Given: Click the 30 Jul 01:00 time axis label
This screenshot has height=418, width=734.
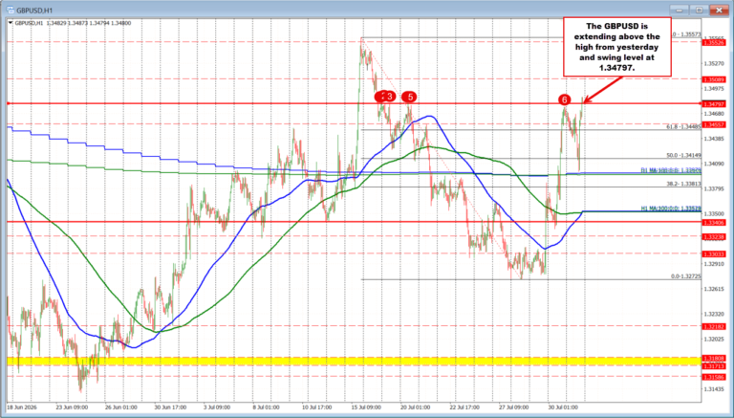Looking at the screenshot, I should [x=565, y=407].
